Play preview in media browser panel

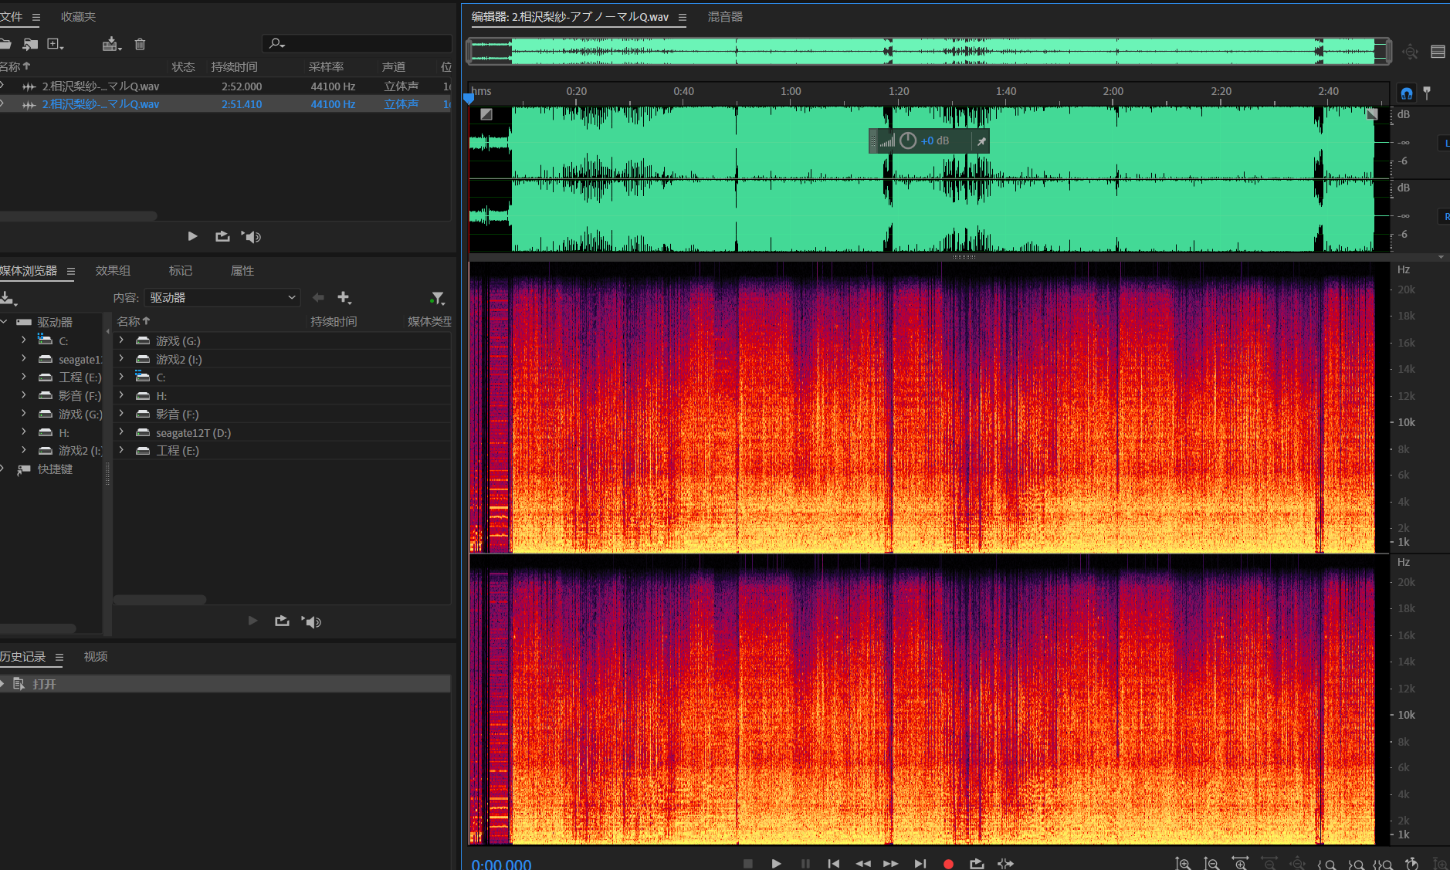252,621
